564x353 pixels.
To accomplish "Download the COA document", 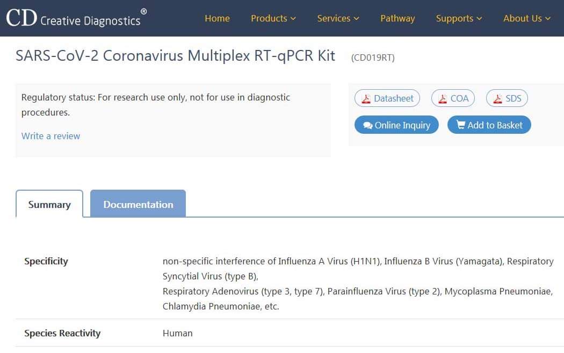I will pyautogui.click(x=453, y=98).
